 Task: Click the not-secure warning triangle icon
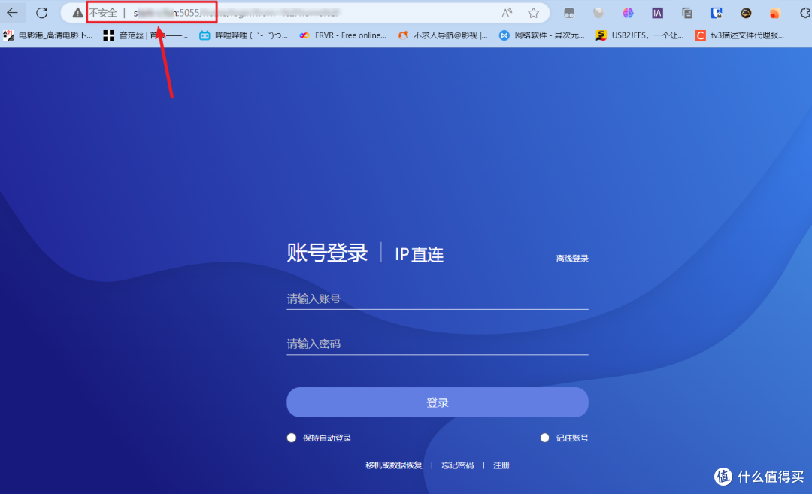(x=77, y=13)
